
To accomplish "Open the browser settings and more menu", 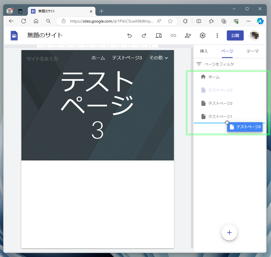I will pyautogui.click(x=248, y=21).
